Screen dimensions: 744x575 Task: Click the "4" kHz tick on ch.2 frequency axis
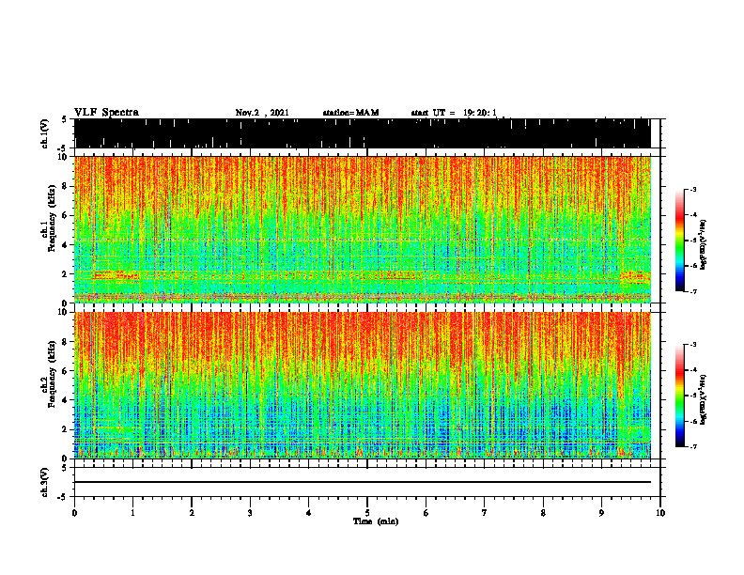tap(65, 400)
